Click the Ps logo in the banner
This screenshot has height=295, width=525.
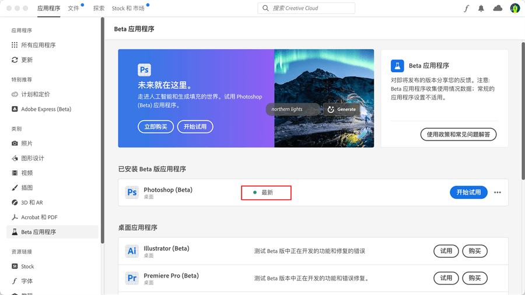tap(144, 70)
